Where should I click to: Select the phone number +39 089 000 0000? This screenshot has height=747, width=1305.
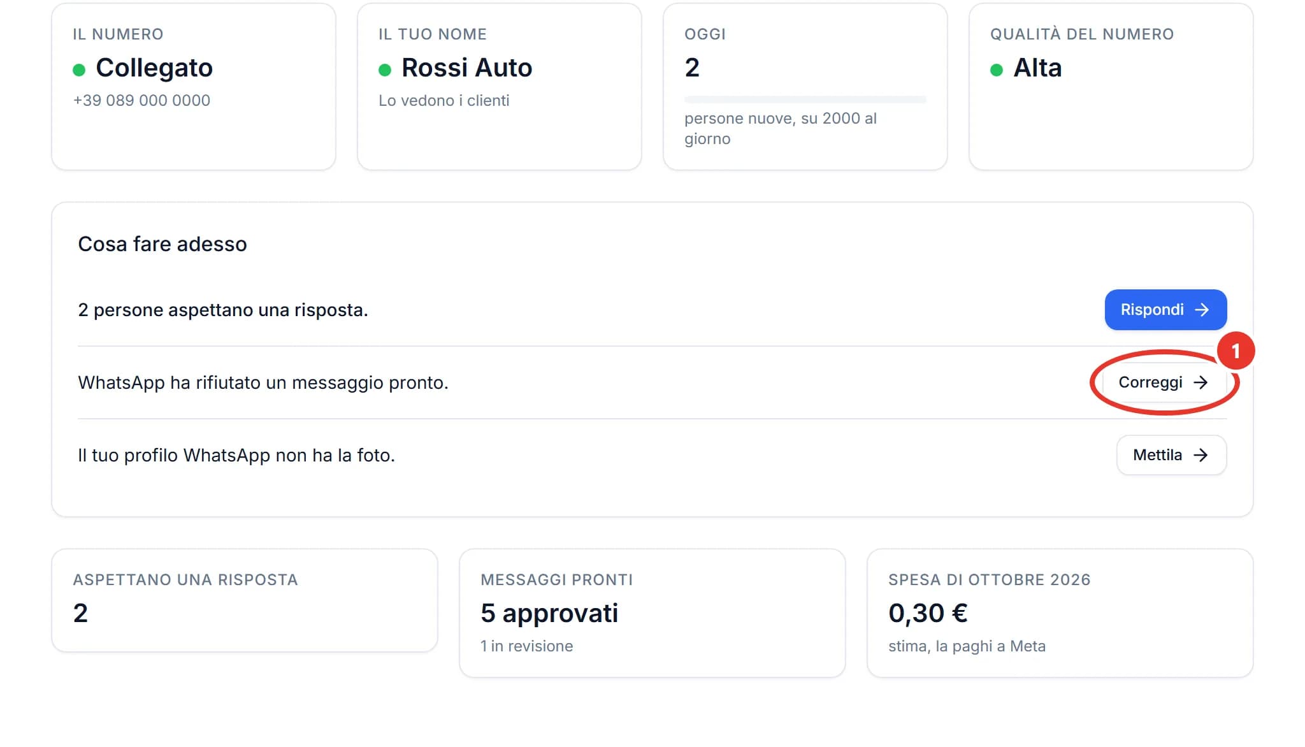141,101
